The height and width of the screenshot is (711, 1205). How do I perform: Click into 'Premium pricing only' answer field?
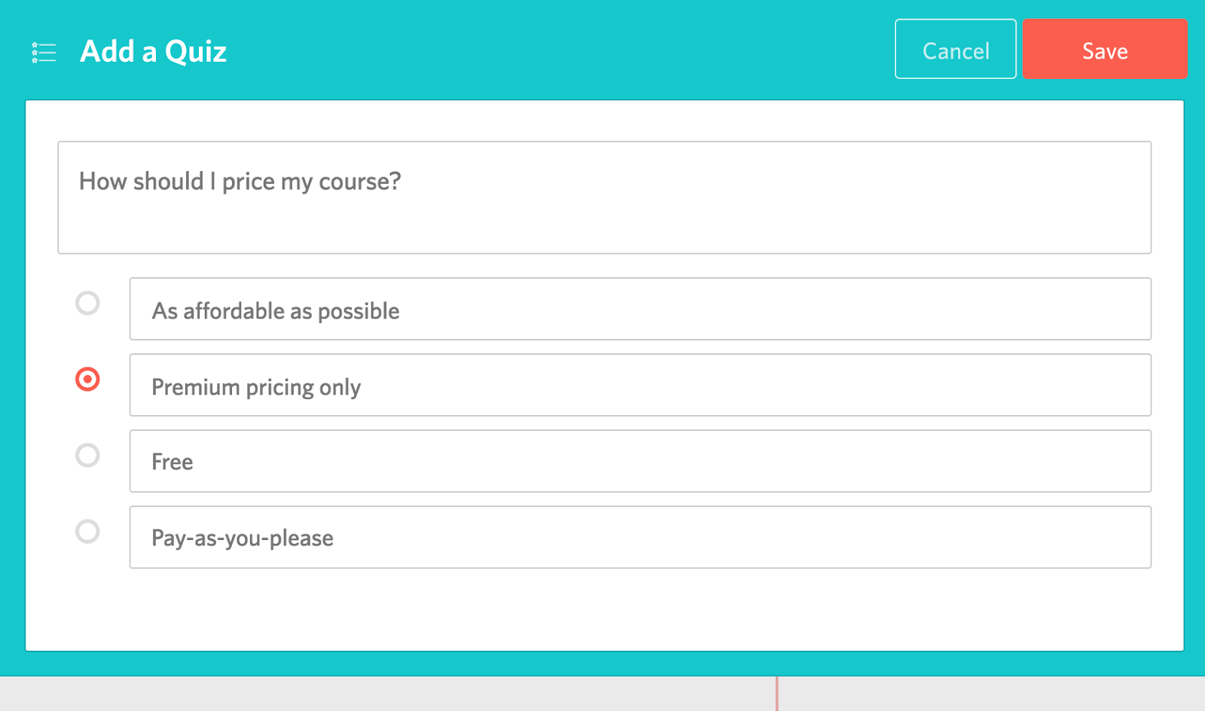coord(640,386)
